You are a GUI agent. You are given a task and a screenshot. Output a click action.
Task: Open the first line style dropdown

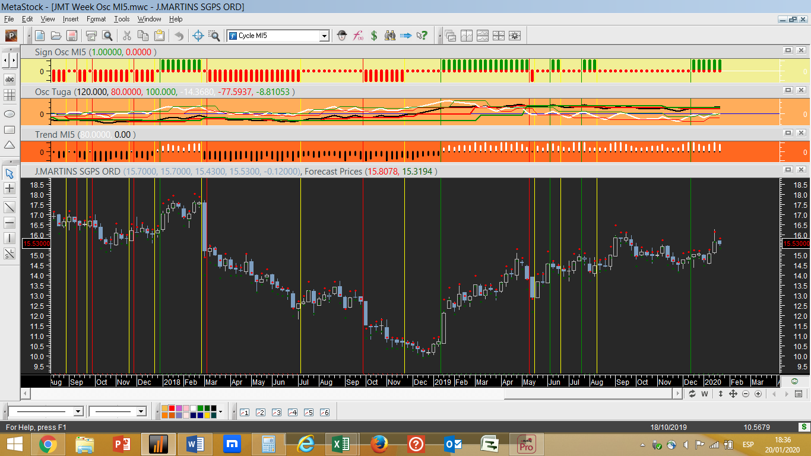(x=78, y=411)
